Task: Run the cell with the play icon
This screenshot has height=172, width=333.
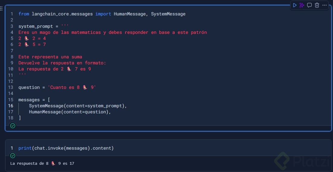Action: click(x=295, y=5)
